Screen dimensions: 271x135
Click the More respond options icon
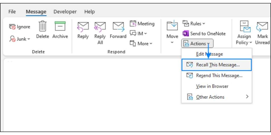pyautogui.click(x=133, y=44)
